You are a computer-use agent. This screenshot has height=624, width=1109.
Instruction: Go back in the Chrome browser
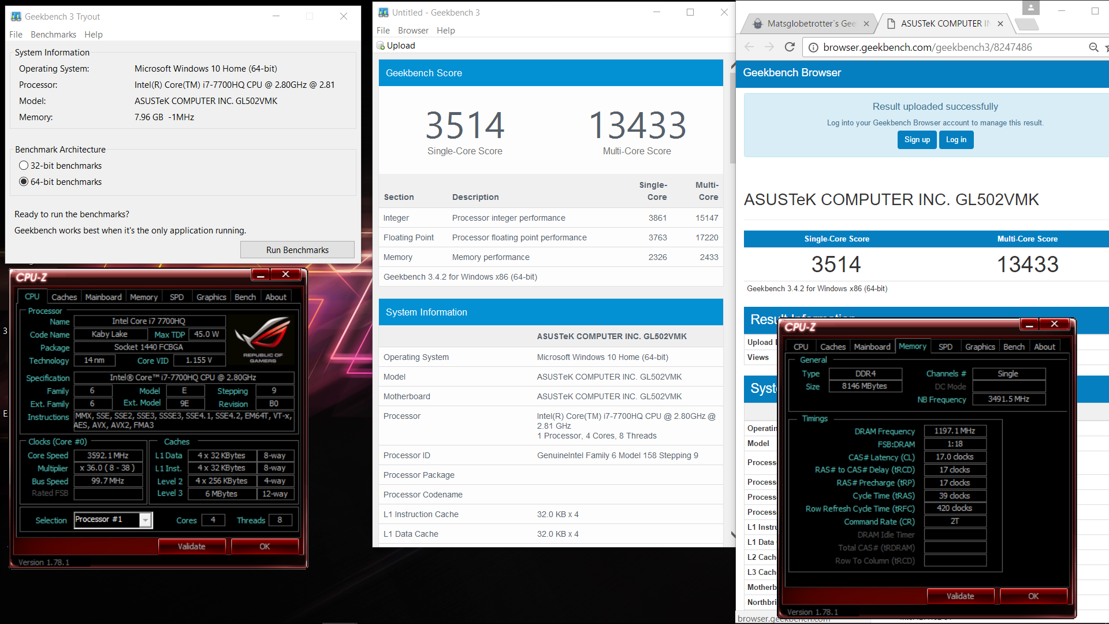(x=749, y=47)
